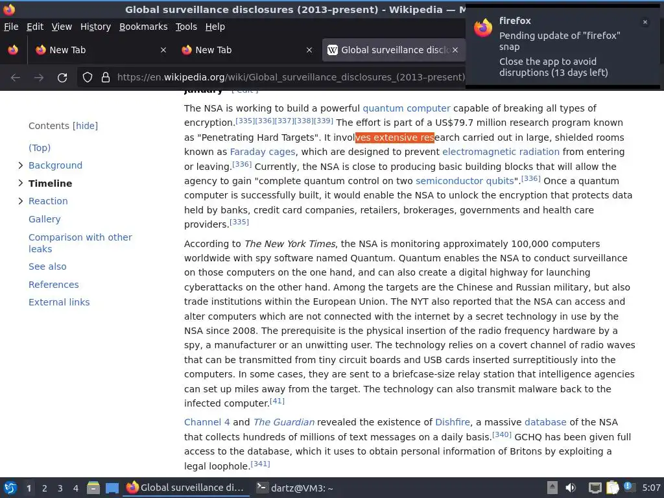
Task: Open the Bookmarks menu
Action: point(143,27)
